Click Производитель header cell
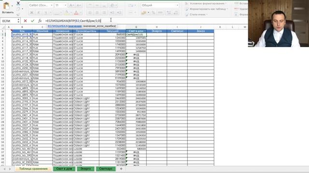This screenshot has width=309, height=173. pos(86,31)
